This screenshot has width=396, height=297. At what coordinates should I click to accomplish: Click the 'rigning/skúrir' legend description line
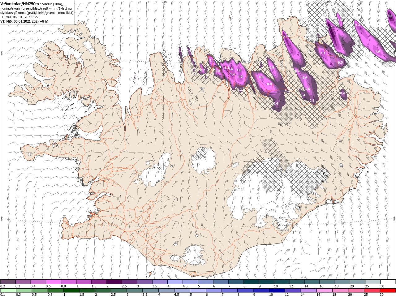tap(36, 8)
